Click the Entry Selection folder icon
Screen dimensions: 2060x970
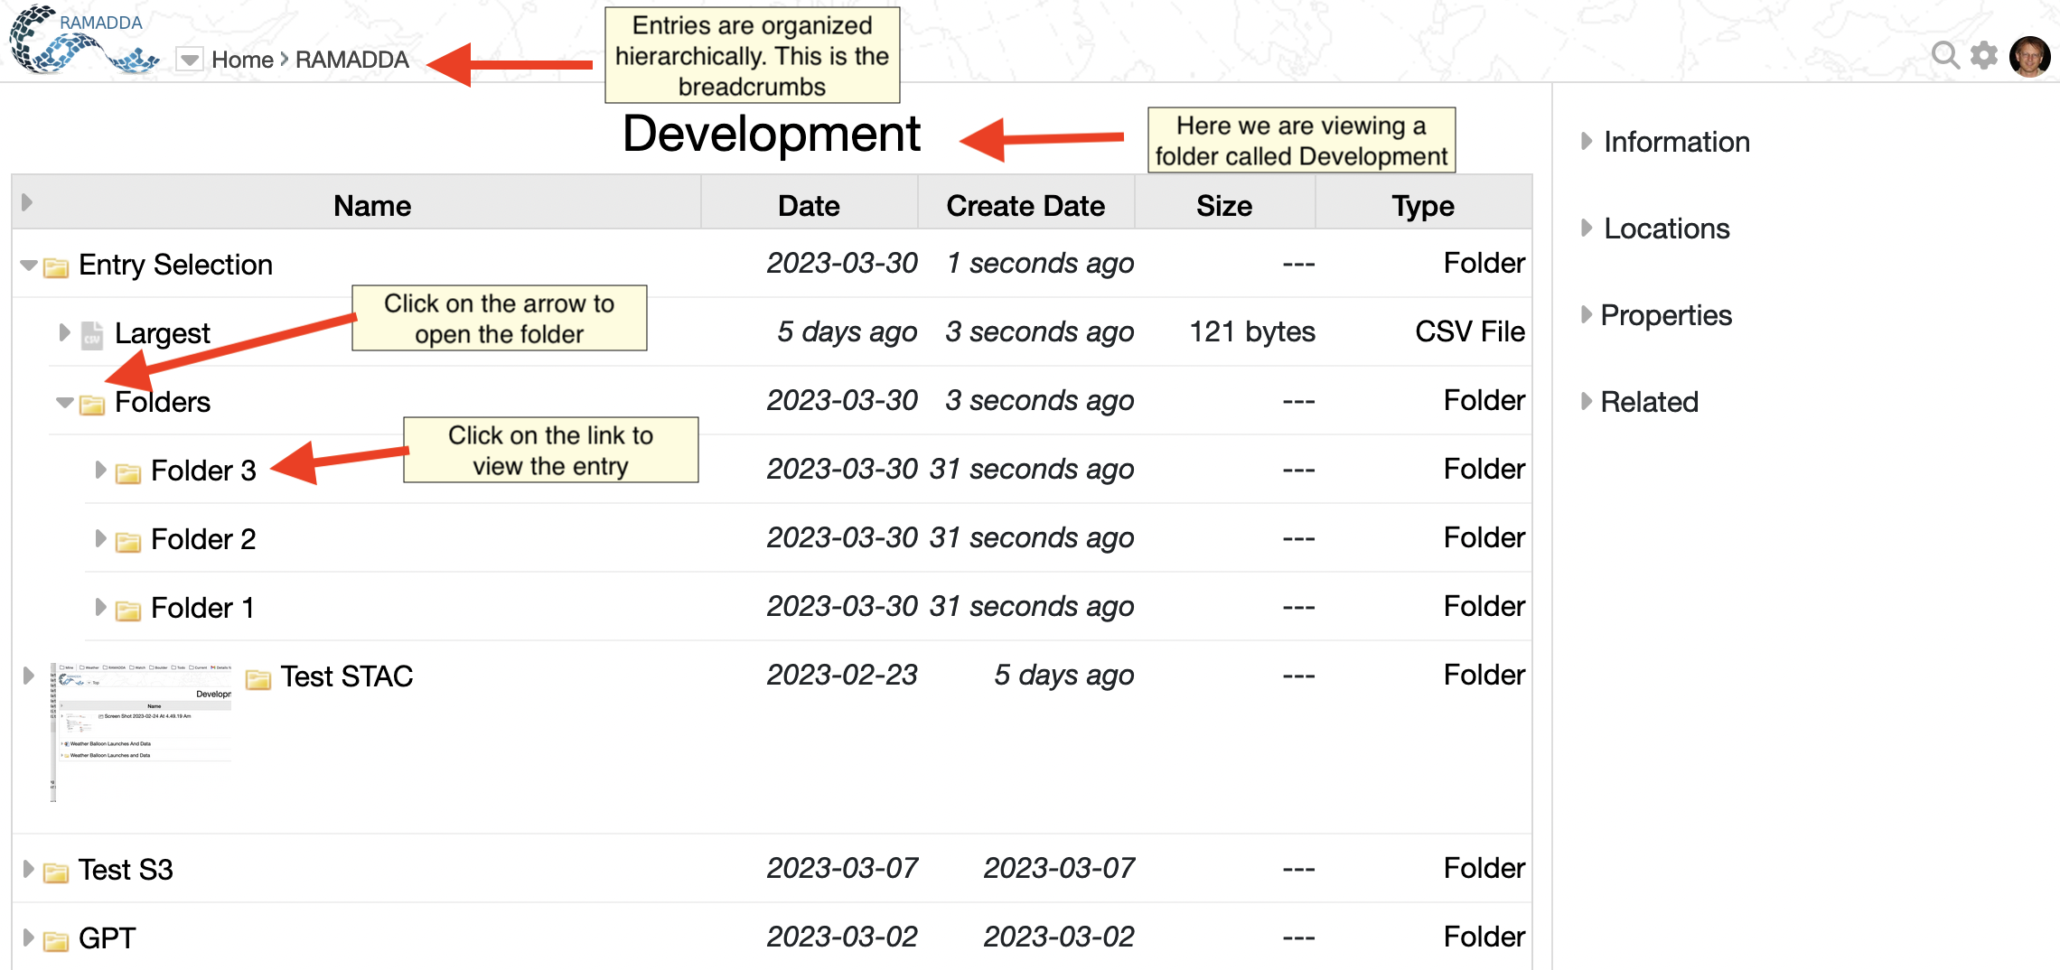click(56, 266)
